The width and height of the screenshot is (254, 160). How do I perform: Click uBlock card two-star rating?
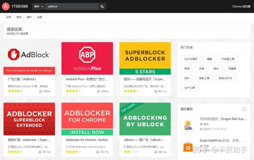click(131, 152)
